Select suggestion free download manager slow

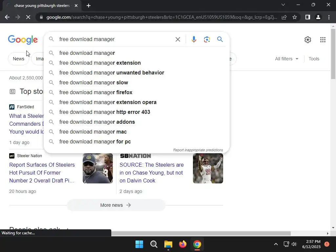[136, 82]
